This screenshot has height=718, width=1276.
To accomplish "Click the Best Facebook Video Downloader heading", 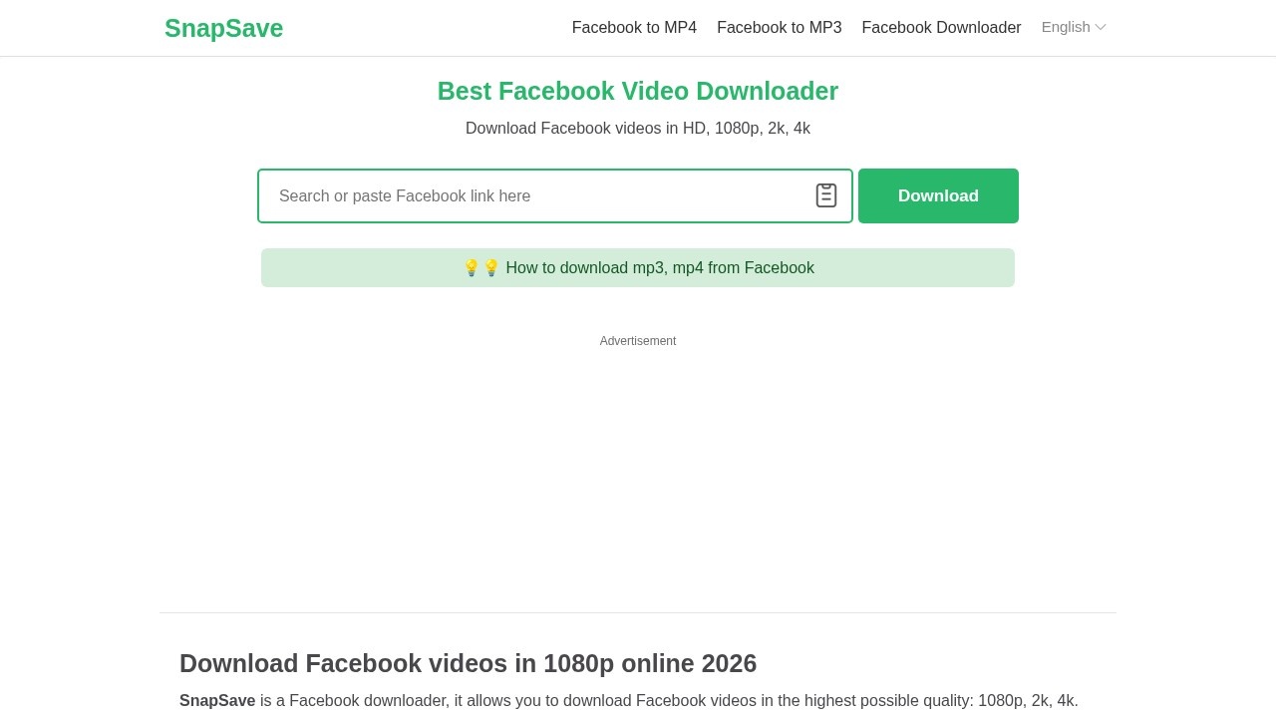I will tap(638, 91).
